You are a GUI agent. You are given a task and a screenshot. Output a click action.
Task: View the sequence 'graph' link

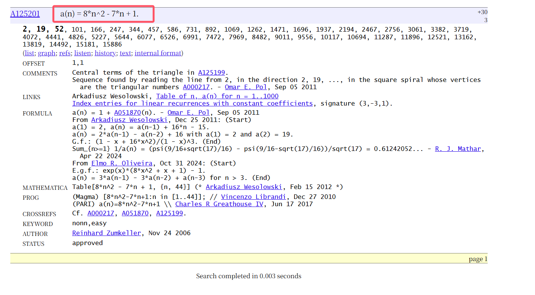point(47,53)
